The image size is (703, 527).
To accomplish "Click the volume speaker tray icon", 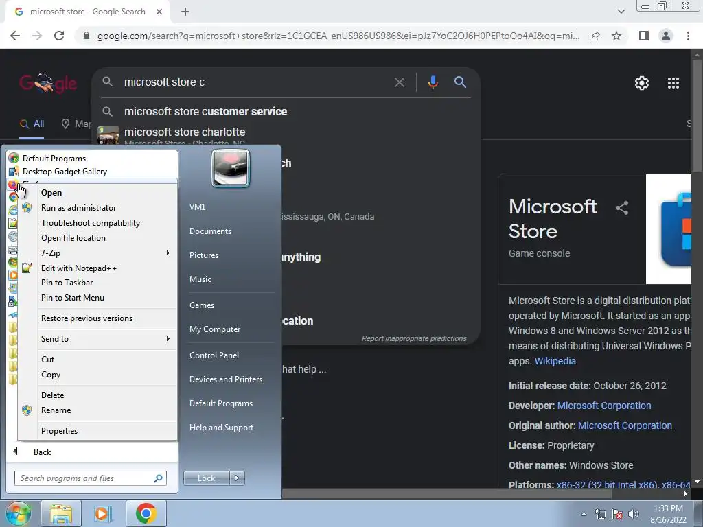I will coord(633,514).
